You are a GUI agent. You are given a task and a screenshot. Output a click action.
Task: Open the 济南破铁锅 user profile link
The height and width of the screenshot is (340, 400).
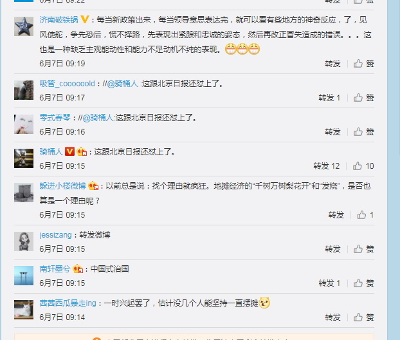[59, 20]
